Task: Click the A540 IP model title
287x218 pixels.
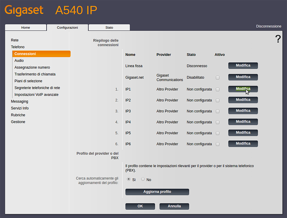Action: tap(76, 10)
